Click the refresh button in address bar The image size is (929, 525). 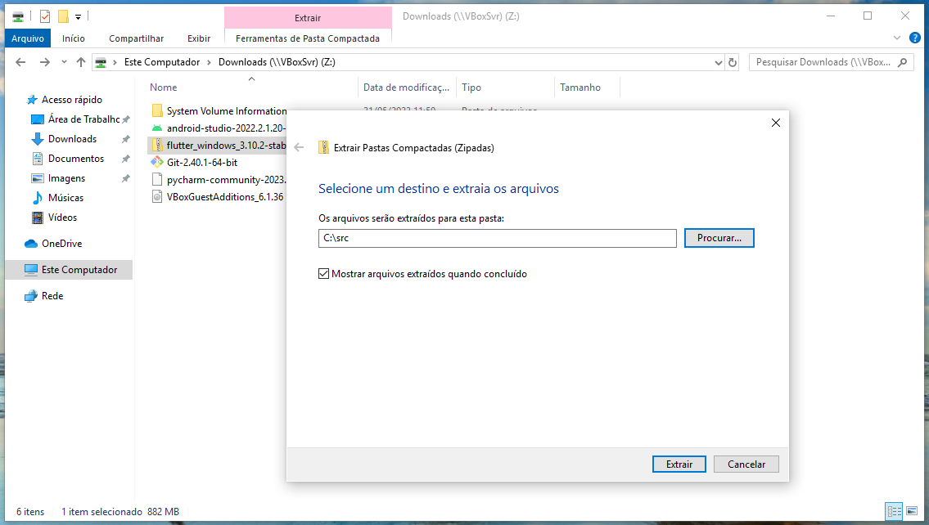(x=733, y=62)
